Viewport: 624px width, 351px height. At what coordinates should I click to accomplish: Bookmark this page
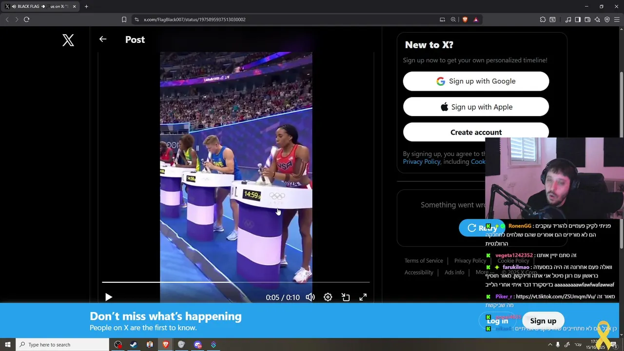124,19
